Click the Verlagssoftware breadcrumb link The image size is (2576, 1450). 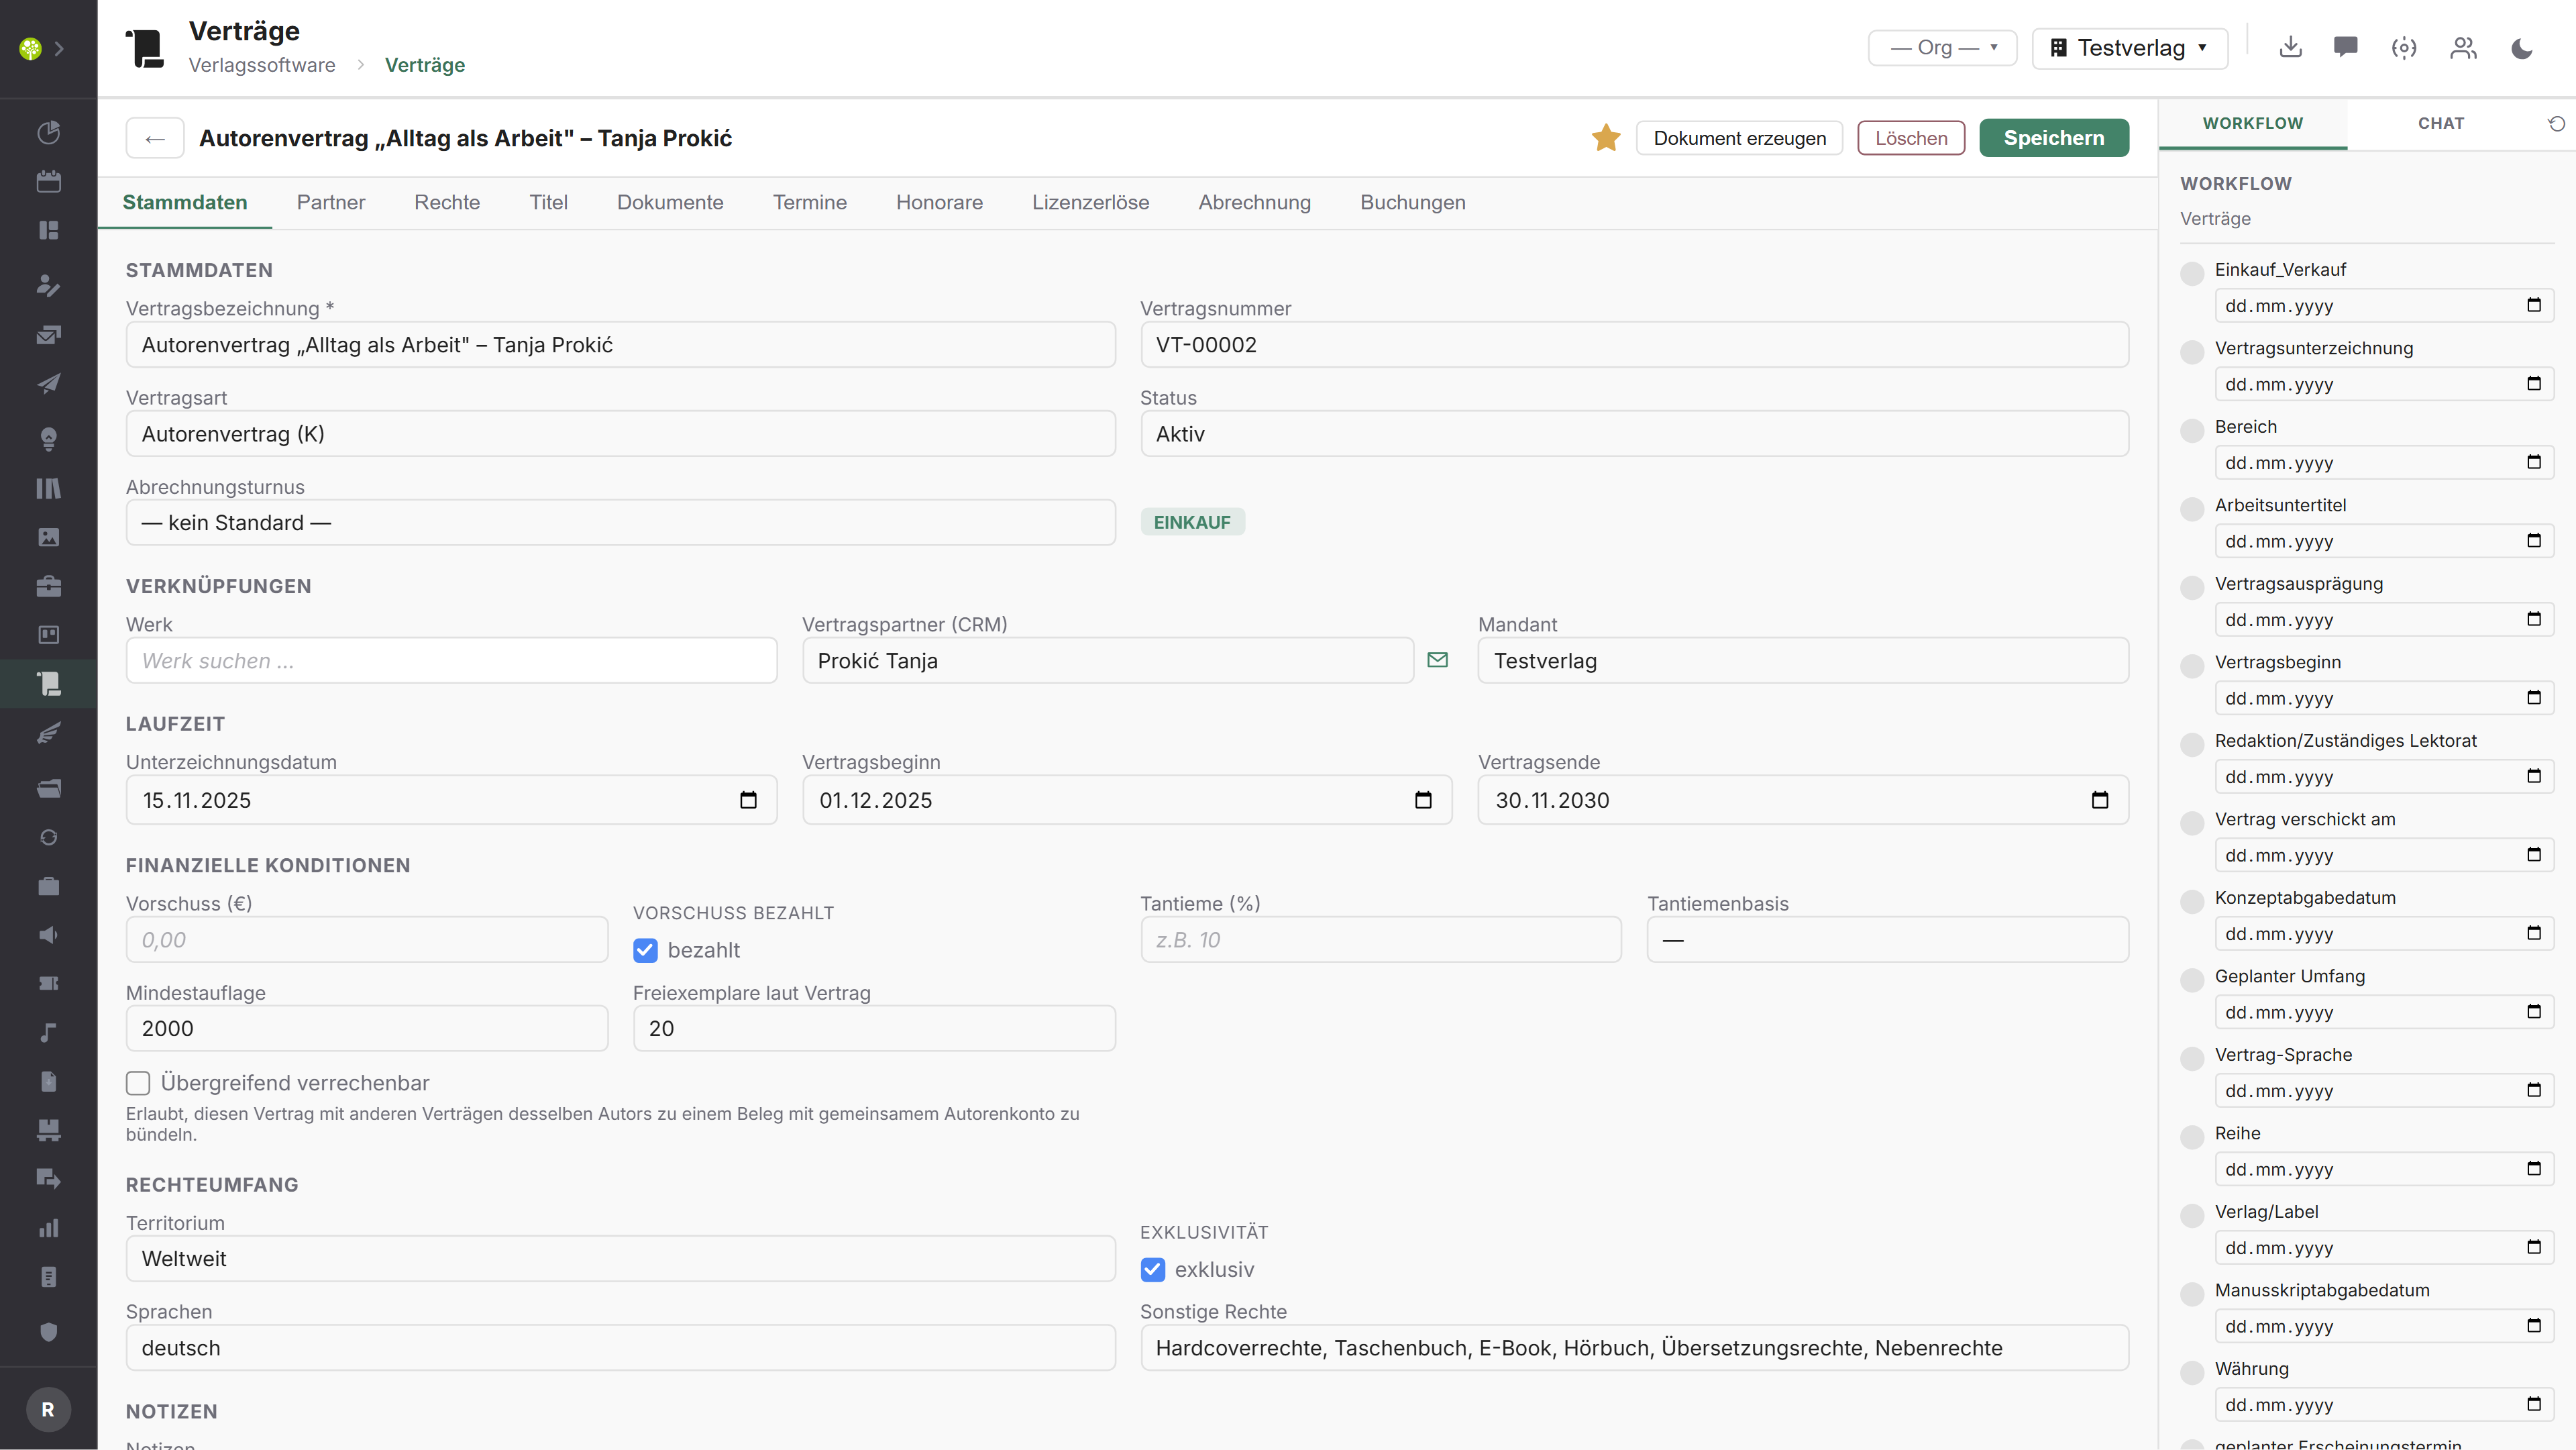[x=262, y=65]
